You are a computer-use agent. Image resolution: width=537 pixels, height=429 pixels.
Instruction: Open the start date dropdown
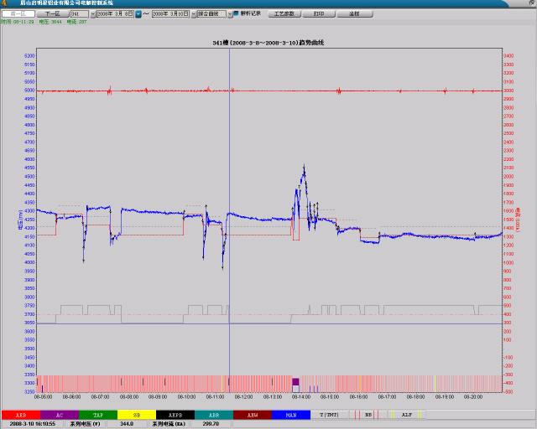click(x=139, y=14)
